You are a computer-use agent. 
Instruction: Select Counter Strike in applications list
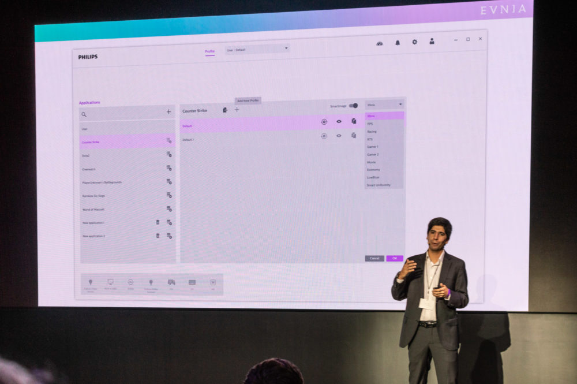coord(128,141)
